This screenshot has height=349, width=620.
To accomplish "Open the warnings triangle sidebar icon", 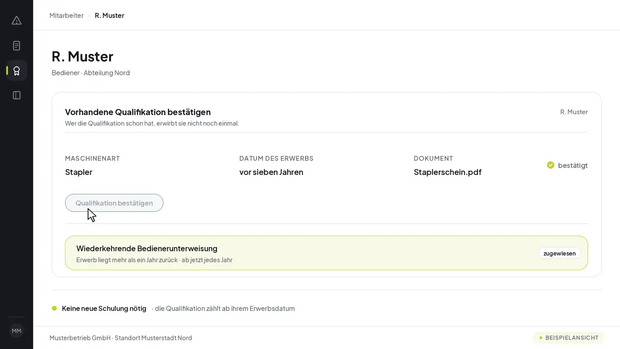I will [16, 20].
